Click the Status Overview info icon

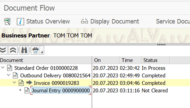click(21, 21)
